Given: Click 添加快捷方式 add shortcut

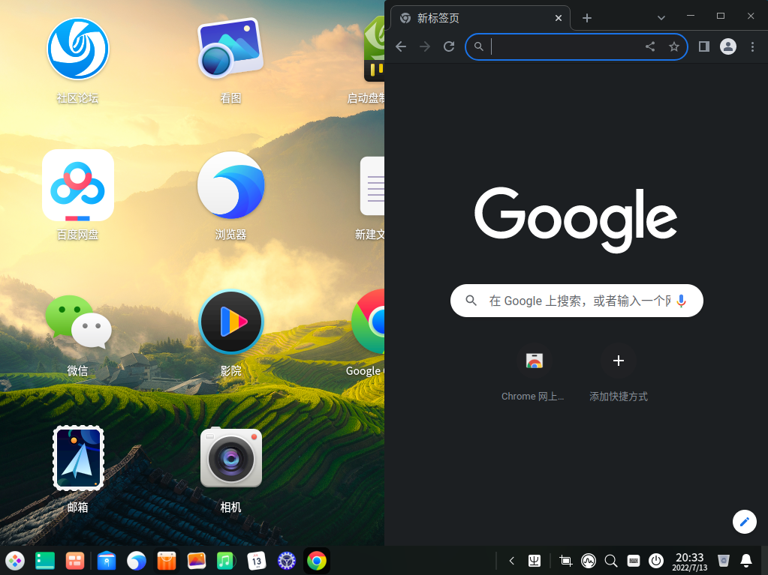Looking at the screenshot, I should [x=618, y=373].
